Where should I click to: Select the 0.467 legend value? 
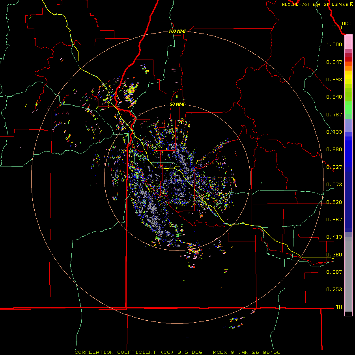334,220
